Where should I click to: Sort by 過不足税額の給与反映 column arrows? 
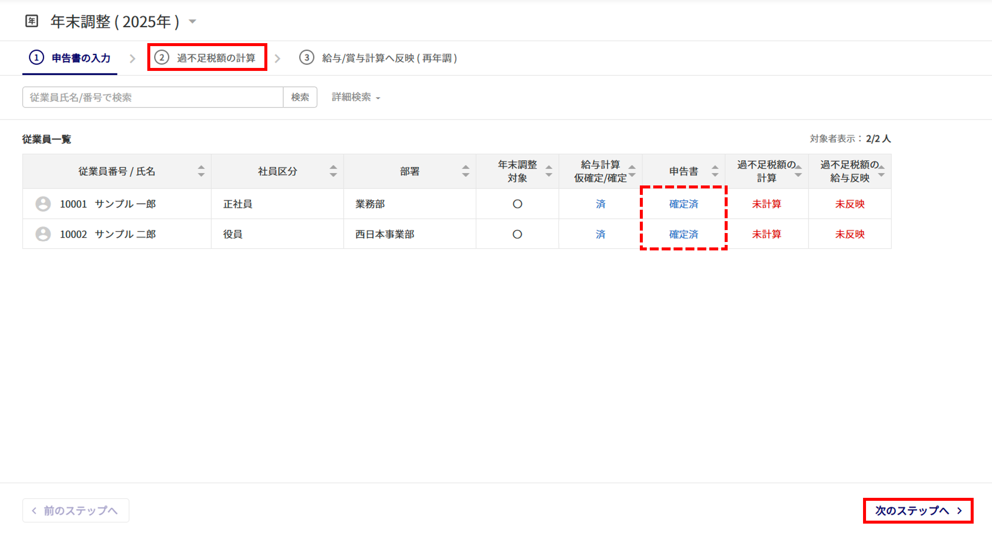pyautogui.click(x=881, y=171)
